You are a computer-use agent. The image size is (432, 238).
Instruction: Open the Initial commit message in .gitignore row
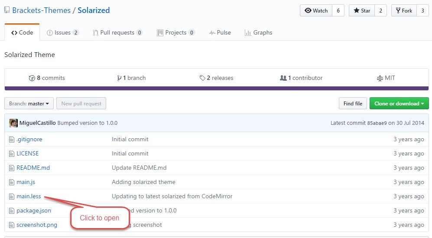pos(130,139)
